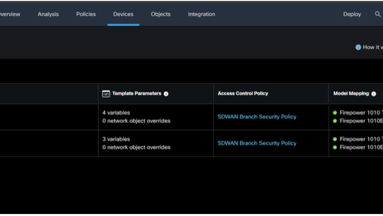Screen dimensions: 383x216
Task: Click Firepower 1010 text in first row
Action: [x=361, y=113]
